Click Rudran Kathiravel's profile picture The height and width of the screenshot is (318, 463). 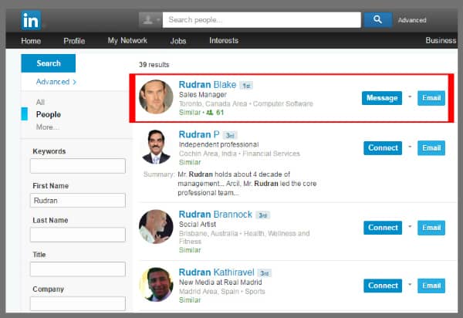point(156,284)
